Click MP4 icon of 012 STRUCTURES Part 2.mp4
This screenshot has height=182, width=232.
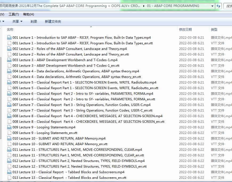coord(9,161)
